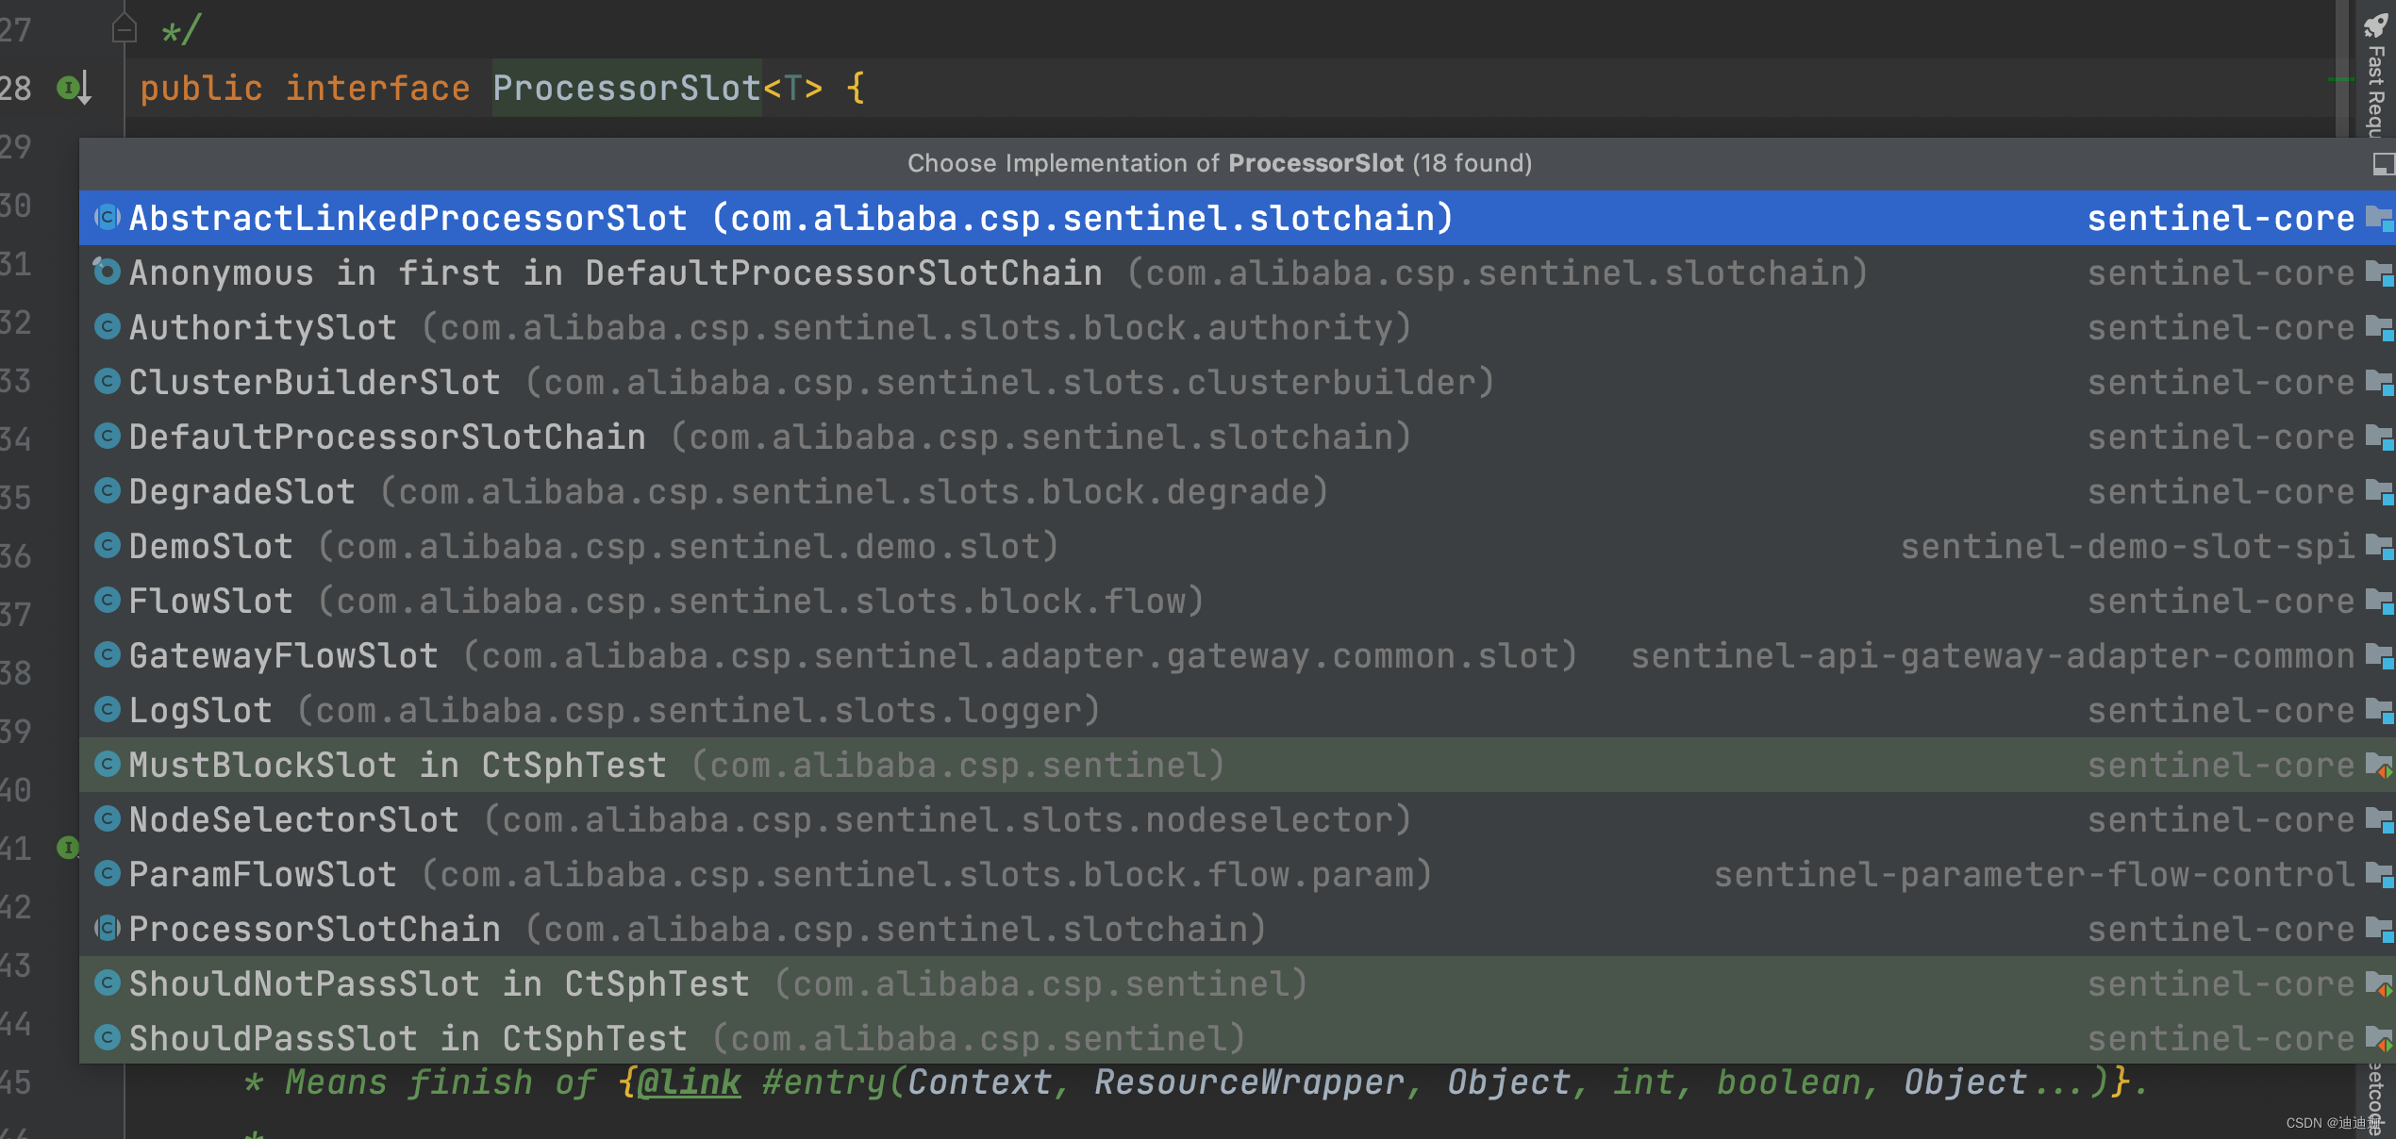This screenshot has height=1139, width=2396.
Task: Click class icon beside DegradeSlot
Action: (x=108, y=490)
